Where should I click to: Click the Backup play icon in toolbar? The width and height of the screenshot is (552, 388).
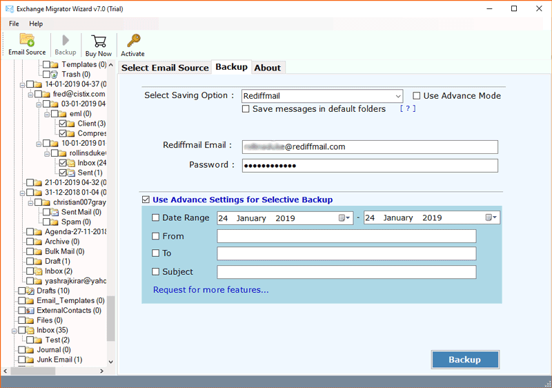click(66, 40)
